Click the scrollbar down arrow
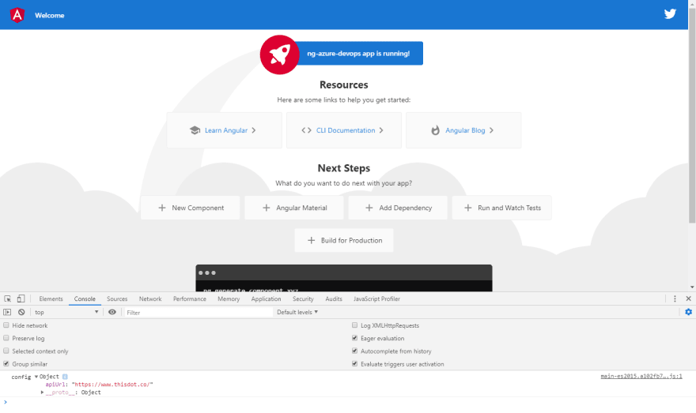The height and width of the screenshot is (413, 696). click(692, 287)
